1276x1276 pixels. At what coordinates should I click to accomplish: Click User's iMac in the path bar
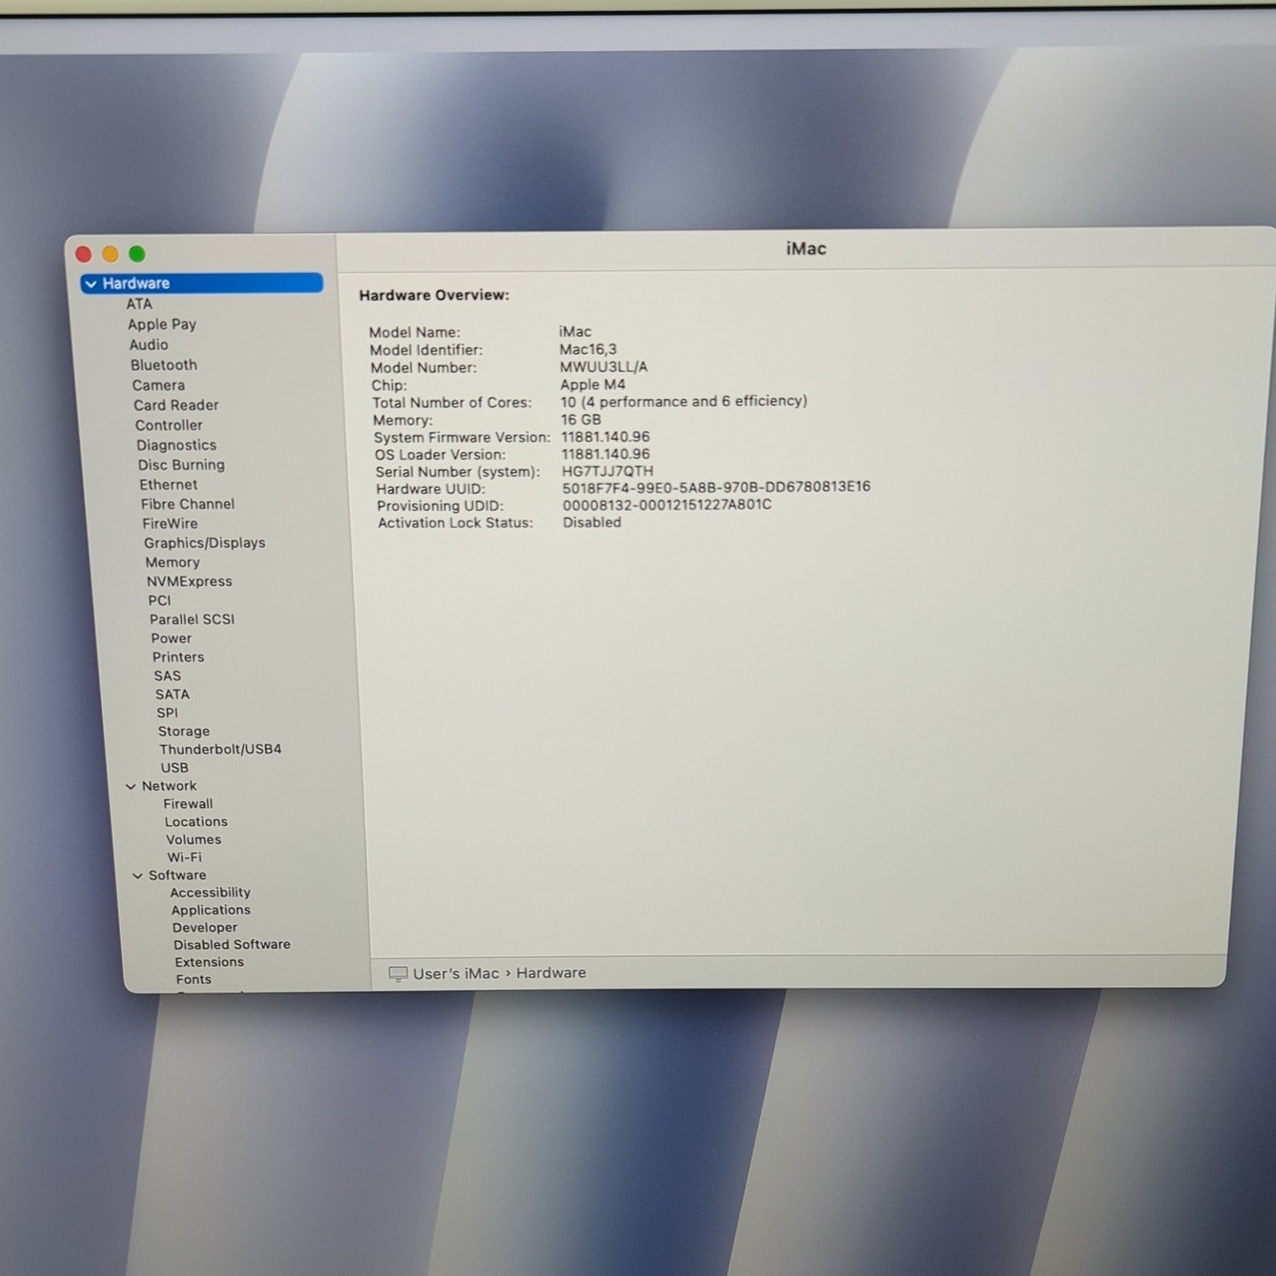click(x=456, y=973)
